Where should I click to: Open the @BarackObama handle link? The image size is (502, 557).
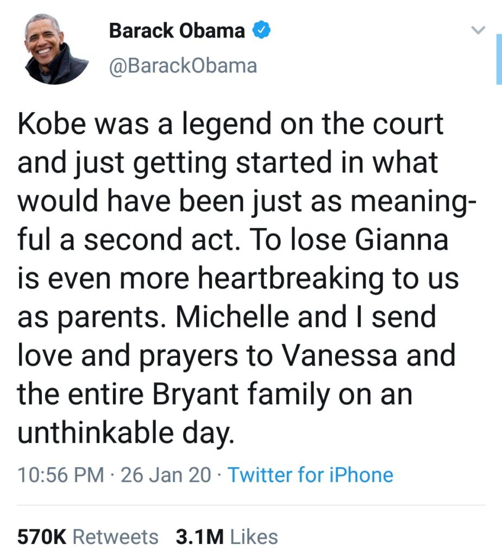pyautogui.click(x=183, y=66)
